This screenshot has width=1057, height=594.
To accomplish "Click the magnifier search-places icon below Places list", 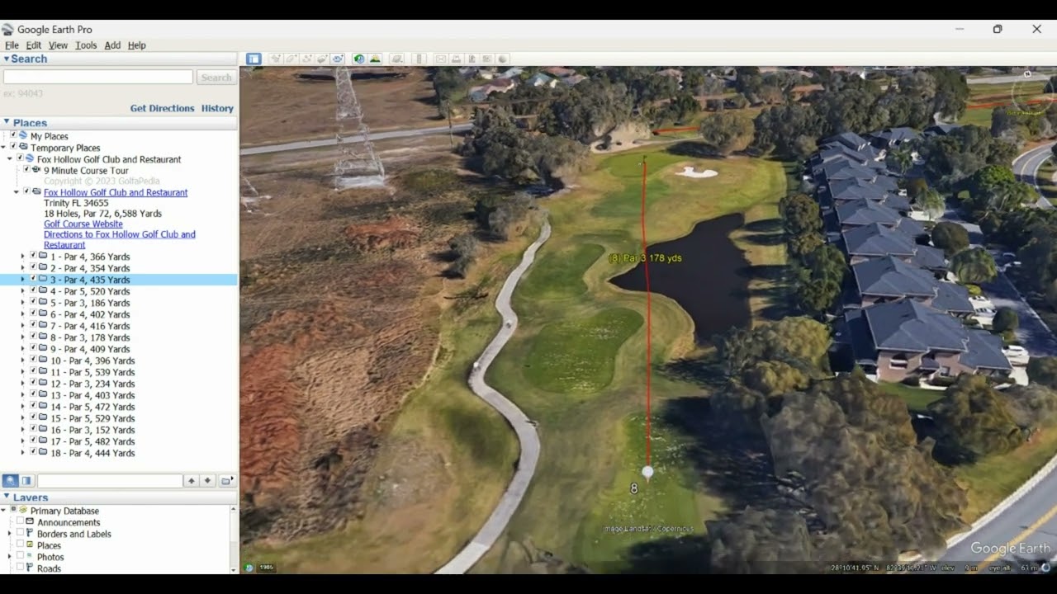I will [x=10, y=481].
